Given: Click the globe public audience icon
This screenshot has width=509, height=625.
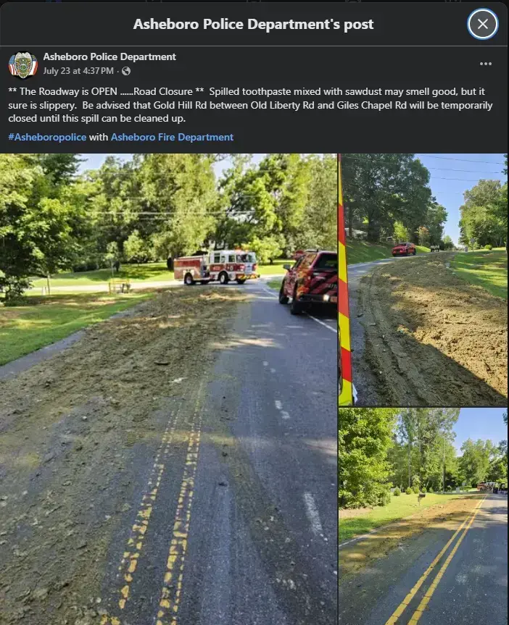Looking at the screenshot, I should click(x=125, y=71).
